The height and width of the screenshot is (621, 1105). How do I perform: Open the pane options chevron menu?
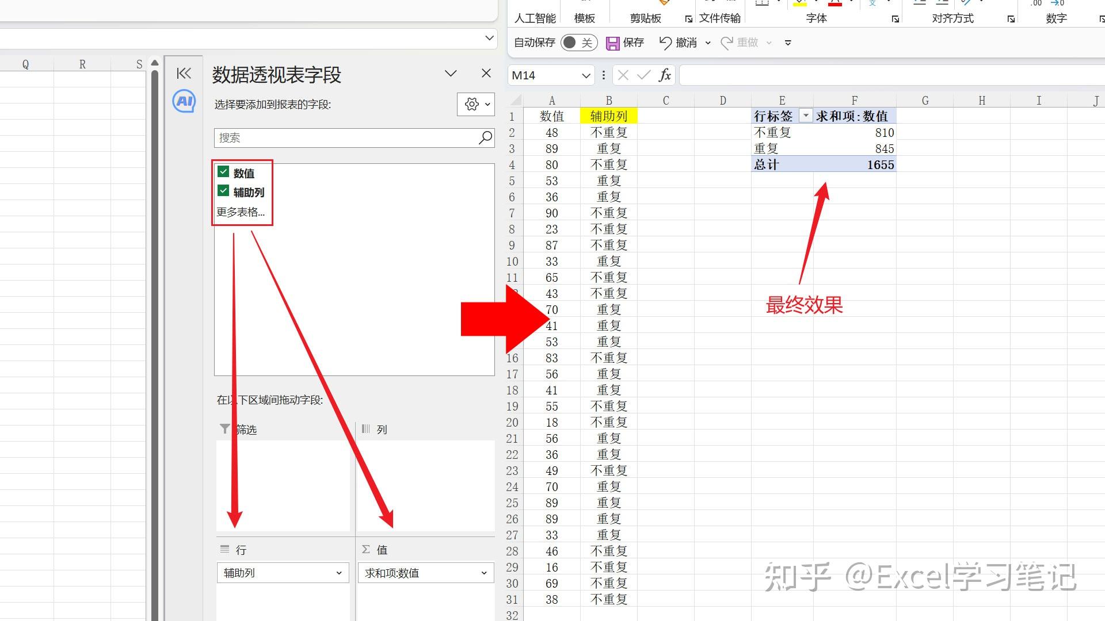pyautogui.click(x=451, y=73)
